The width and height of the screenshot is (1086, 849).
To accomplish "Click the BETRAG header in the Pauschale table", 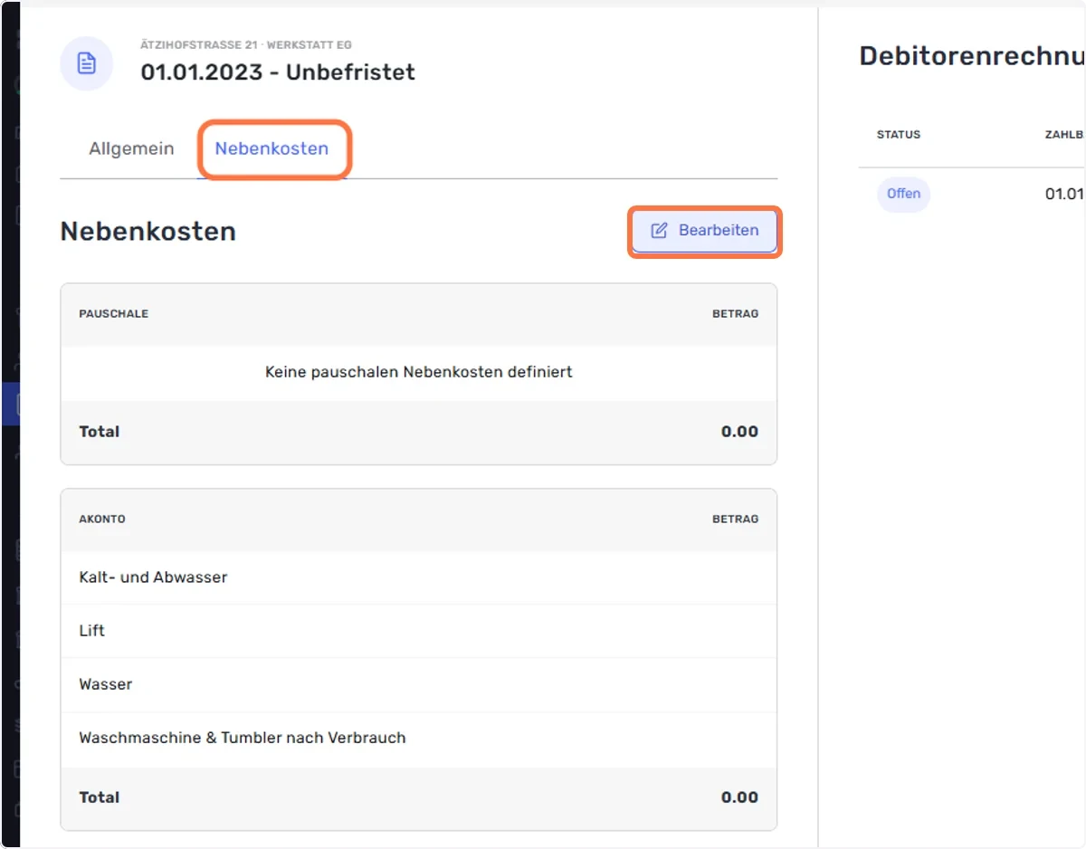I will pos(735,314).
